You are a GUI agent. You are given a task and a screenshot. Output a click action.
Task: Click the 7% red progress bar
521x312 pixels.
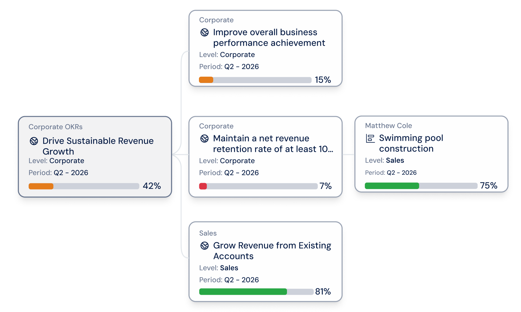[258, 186]
